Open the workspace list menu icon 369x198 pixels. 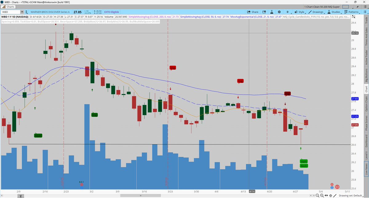365,7
